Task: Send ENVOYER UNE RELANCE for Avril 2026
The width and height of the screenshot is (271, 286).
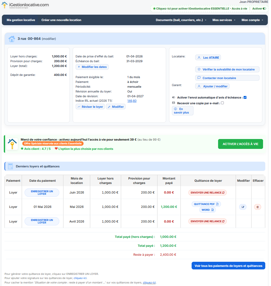Action: [208, 221]
